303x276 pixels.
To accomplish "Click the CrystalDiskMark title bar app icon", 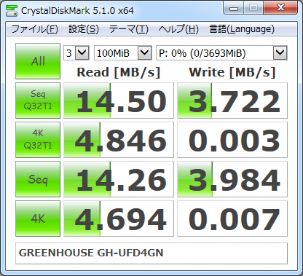I will (12, 10).
